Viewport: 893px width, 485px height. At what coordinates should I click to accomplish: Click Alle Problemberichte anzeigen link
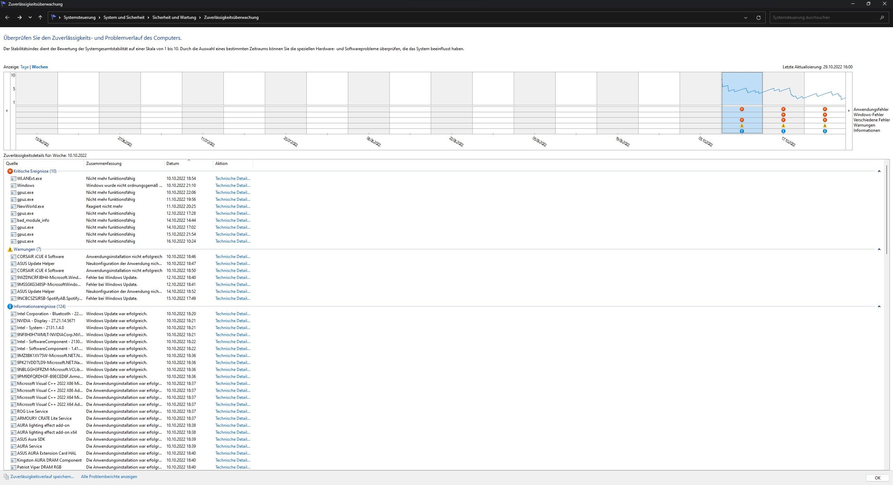109,477
